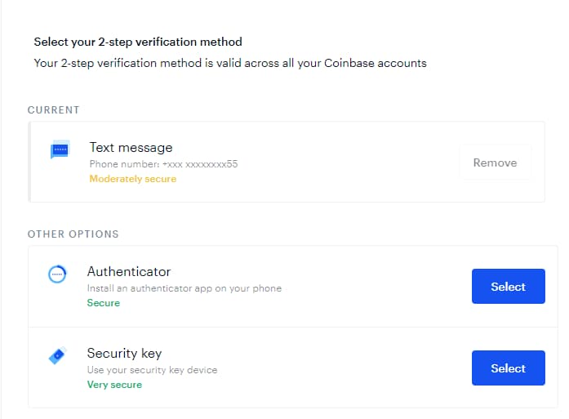Select the Authenticator verification option
This screenshot has height=419, width=569.
(x=508, y=286)
